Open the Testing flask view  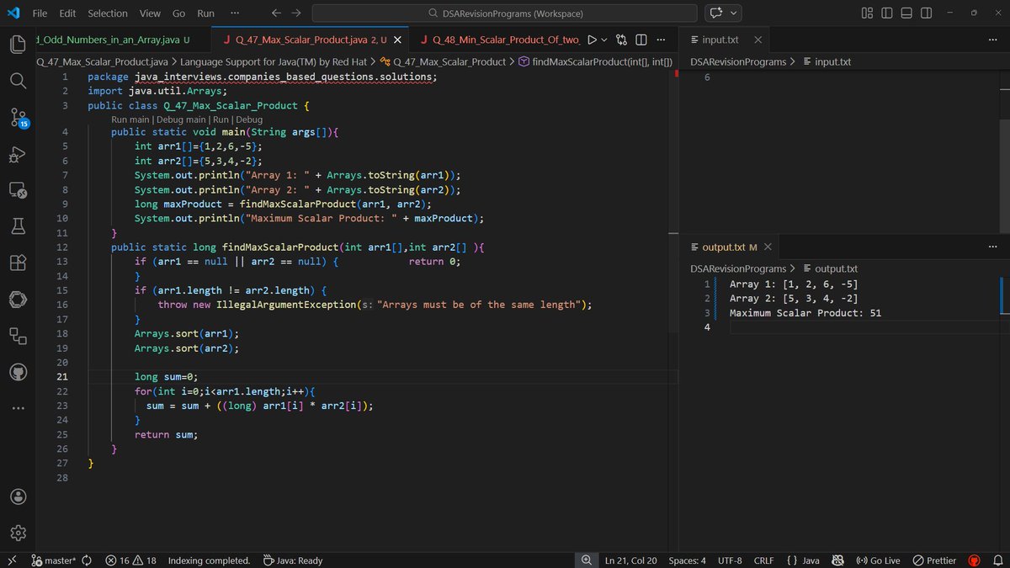tap(19, 226)
